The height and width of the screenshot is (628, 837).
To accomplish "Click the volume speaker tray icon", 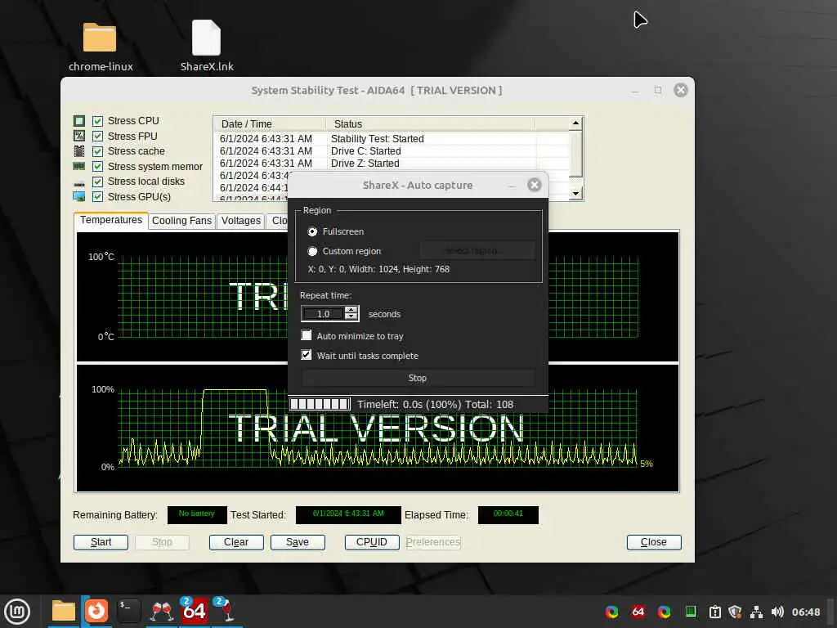I will click(777, 612).
